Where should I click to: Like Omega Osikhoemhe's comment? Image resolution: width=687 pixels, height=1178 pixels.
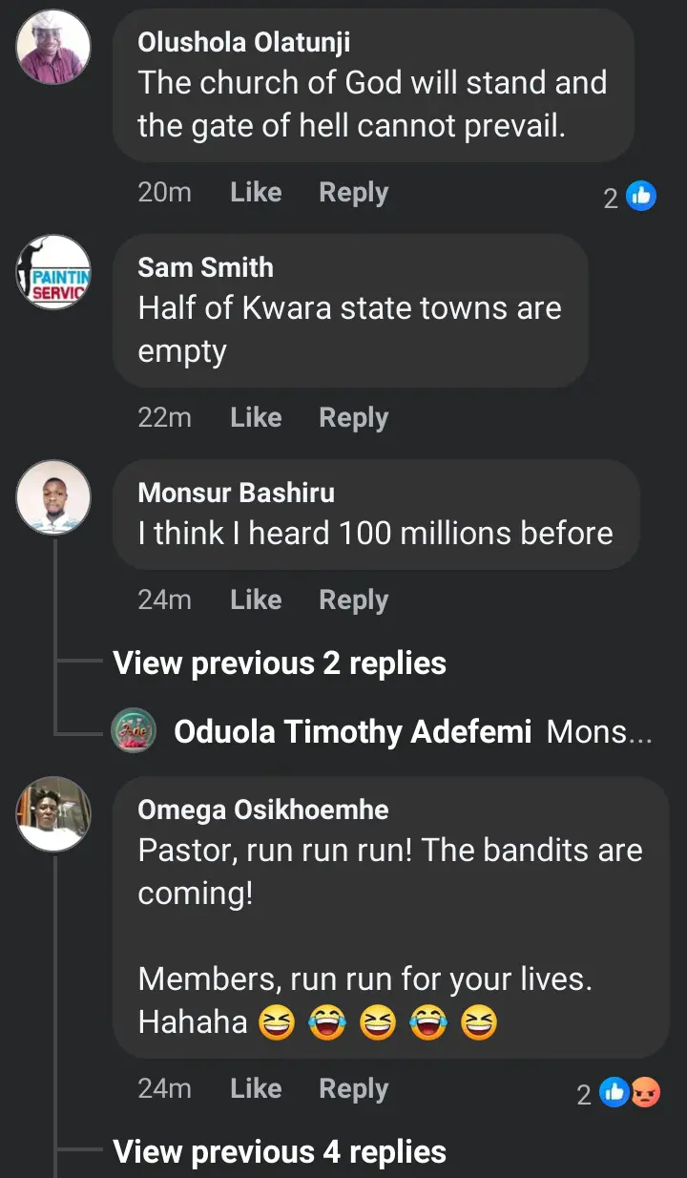[x=256, y=1089]
